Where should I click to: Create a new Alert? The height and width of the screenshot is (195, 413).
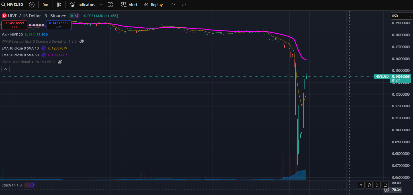(129, 5)
